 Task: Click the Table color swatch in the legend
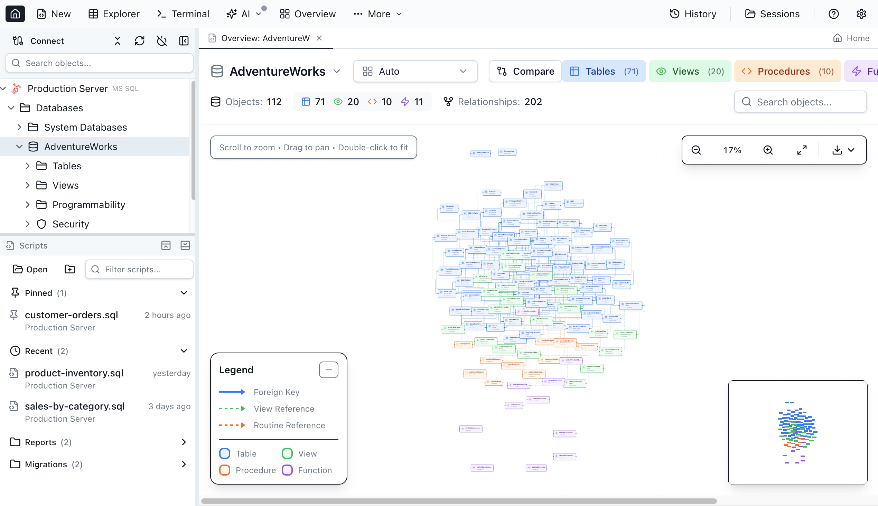point(225,453)
